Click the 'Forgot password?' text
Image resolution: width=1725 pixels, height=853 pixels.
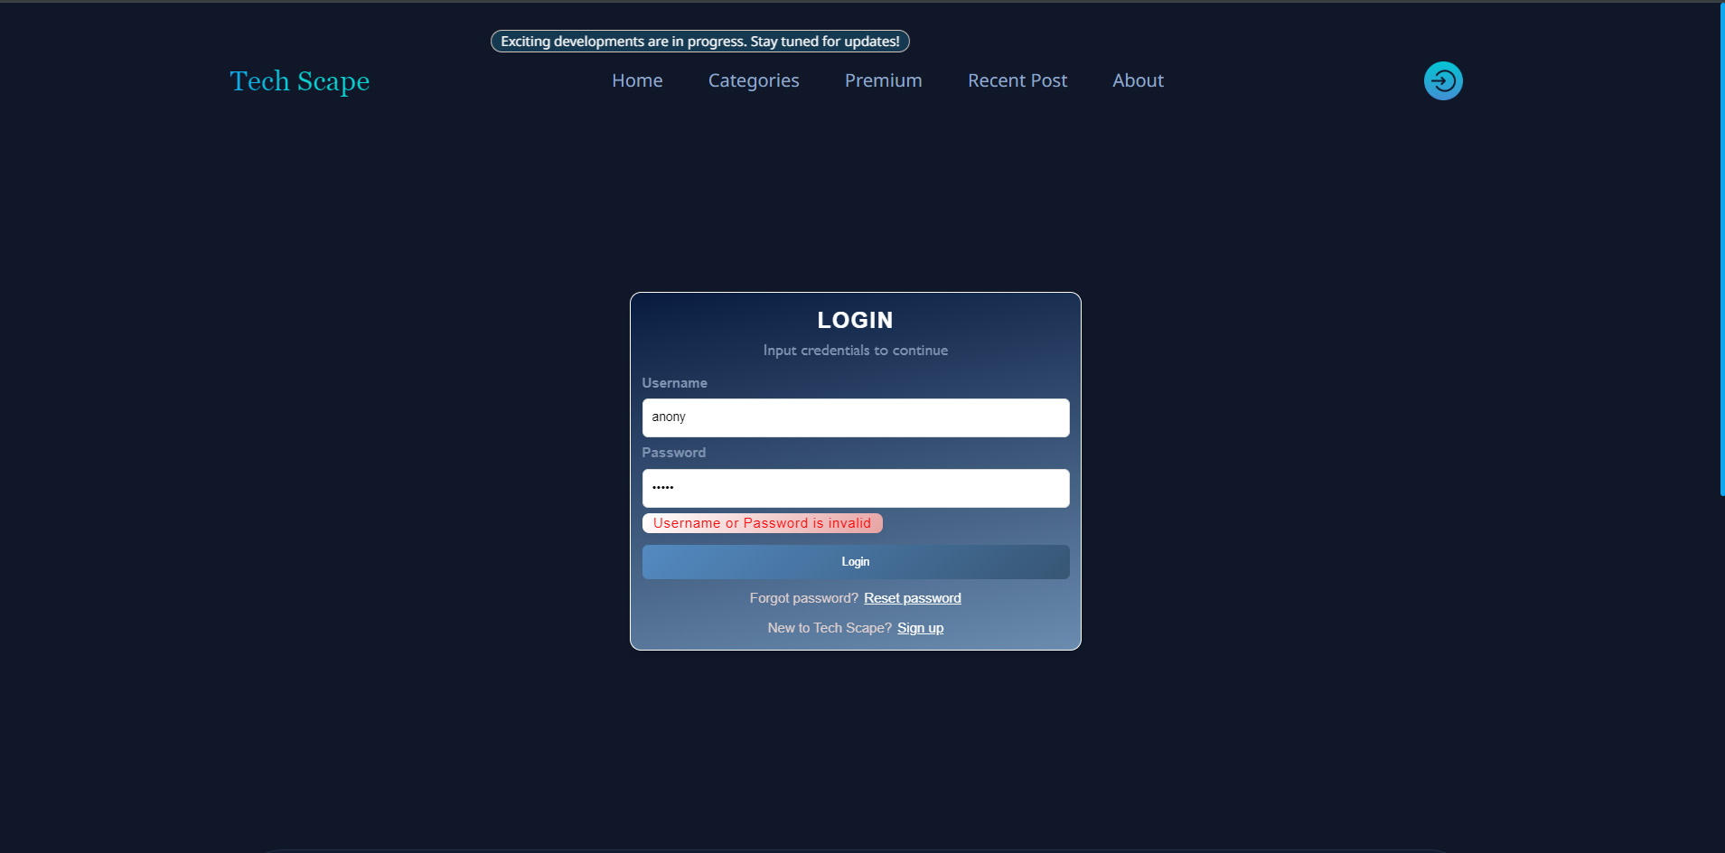[x=804, y=598]
